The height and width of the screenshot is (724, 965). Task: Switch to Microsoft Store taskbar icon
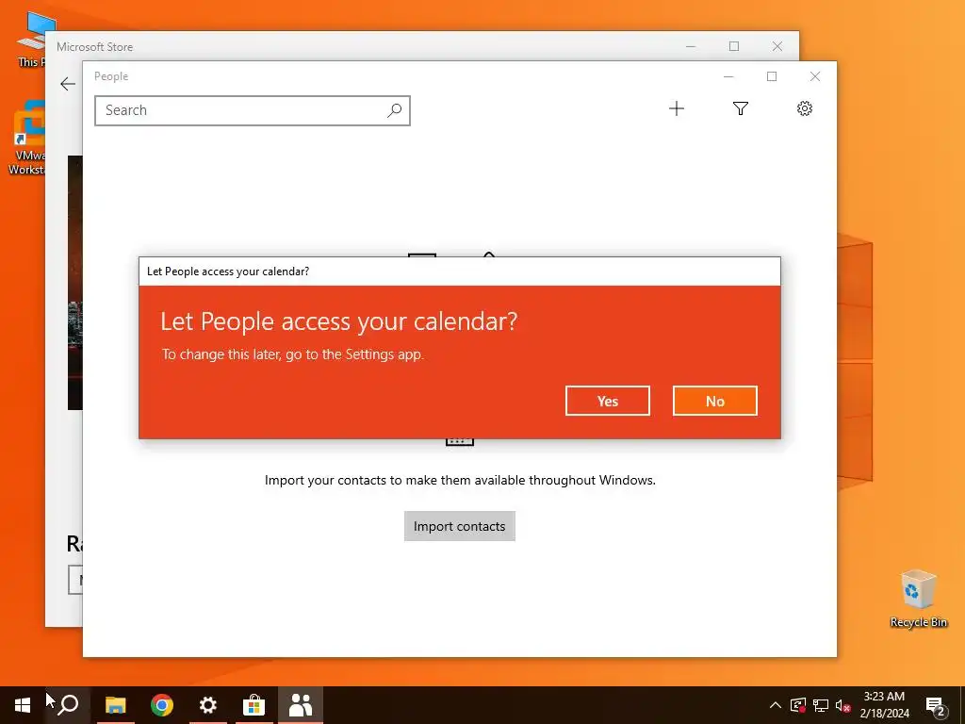[254, 705]
